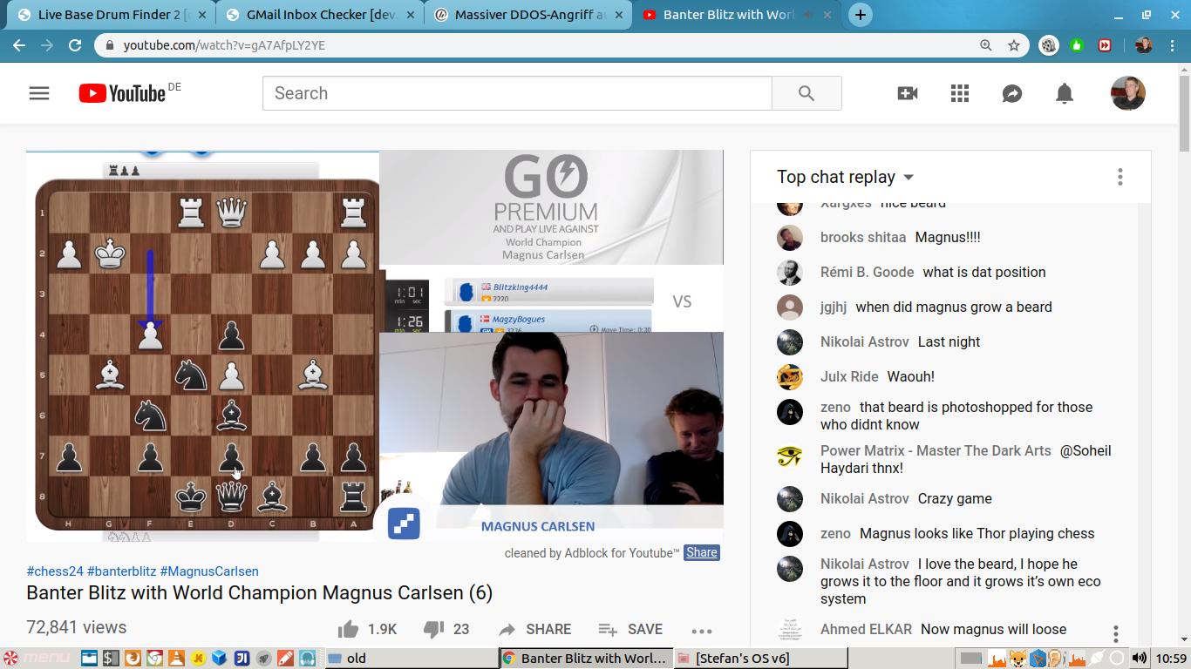The width and height of the screenshot is (1191, 669).
Task: Toggle the volume speaker in system tray
Action: (1139, 658)
